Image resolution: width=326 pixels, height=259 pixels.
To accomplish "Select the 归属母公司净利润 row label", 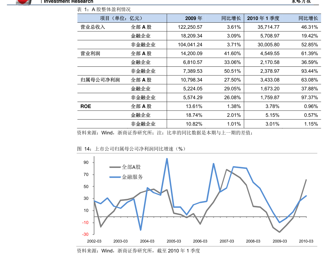I will pyautogui.click(x=100, y=80).
